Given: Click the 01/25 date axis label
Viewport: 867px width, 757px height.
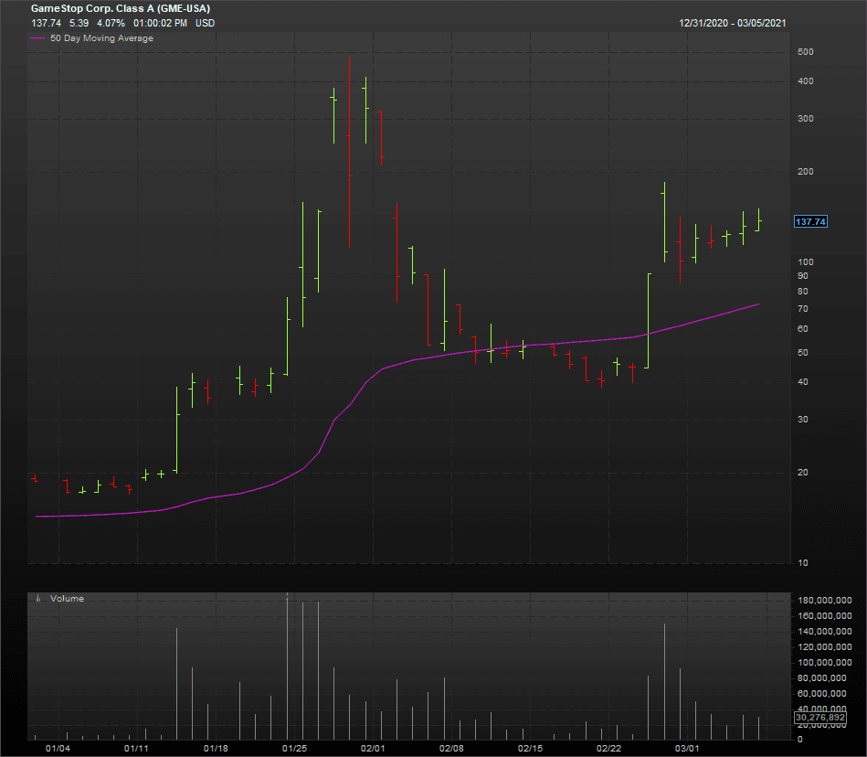Looking at the screenshot, I should point(294,748).
